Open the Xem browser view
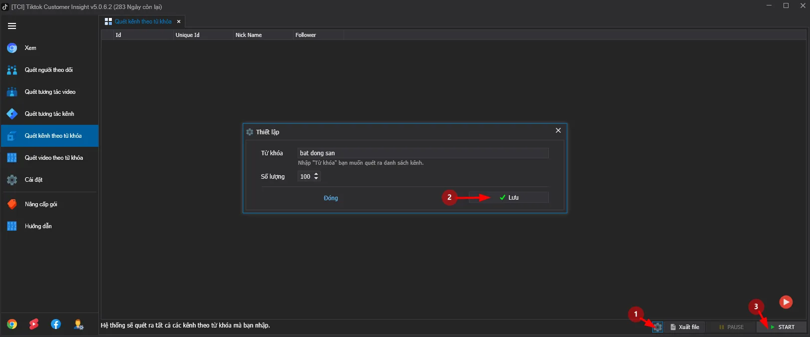 (49, 48)
